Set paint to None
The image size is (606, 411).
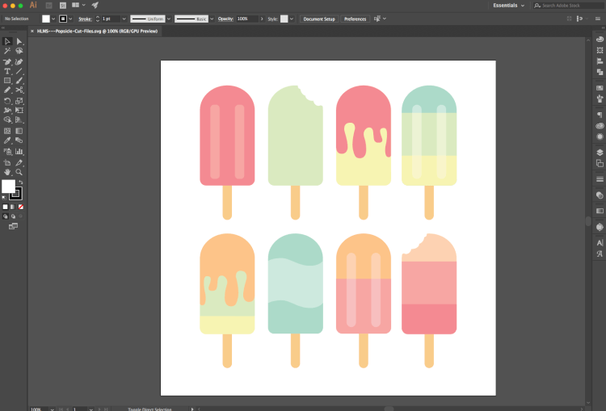20,207
